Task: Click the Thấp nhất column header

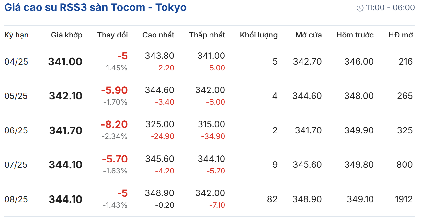Action: (207, 35)
